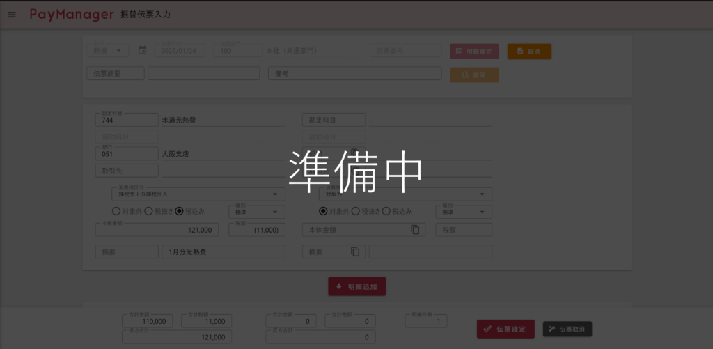This screenshot has width=713, height=349.
Task: Click the 複写 copy button
Action: click(x=474, y=75)
